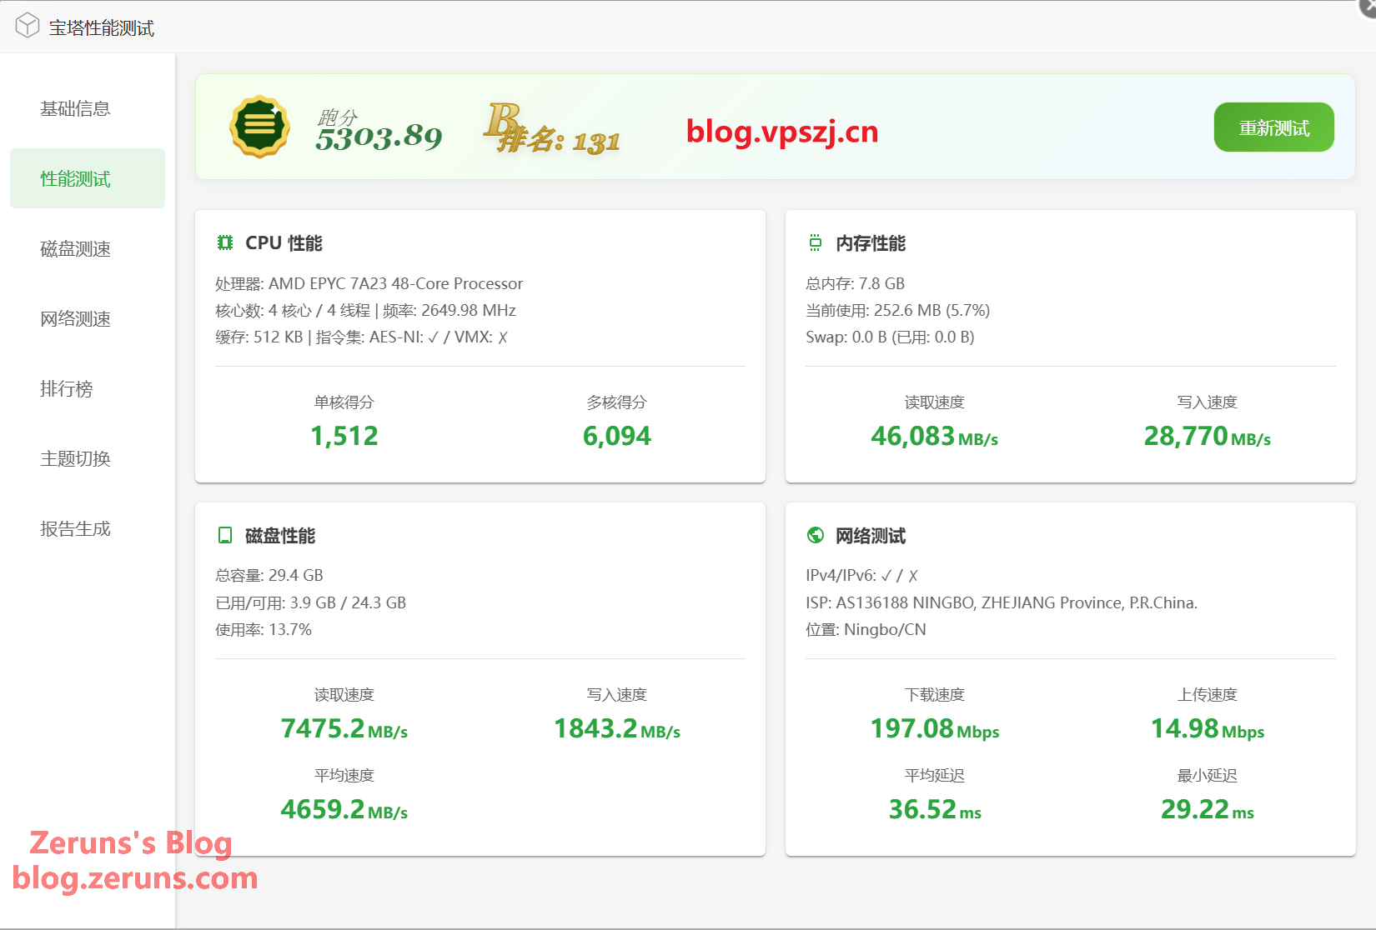The width and height of the screenshot is (1376, 930).
Task: Select the 性能测试 sidebar item
Action: 75,178
